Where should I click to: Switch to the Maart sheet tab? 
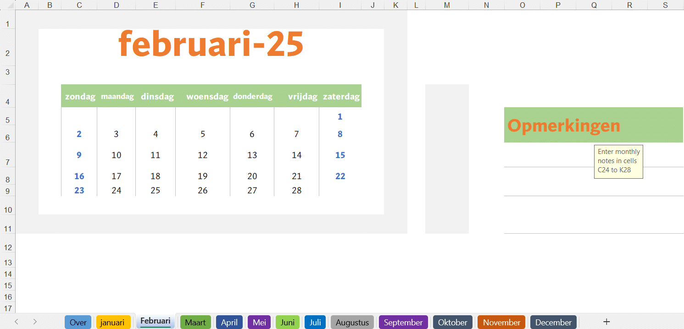pos(195,322)
